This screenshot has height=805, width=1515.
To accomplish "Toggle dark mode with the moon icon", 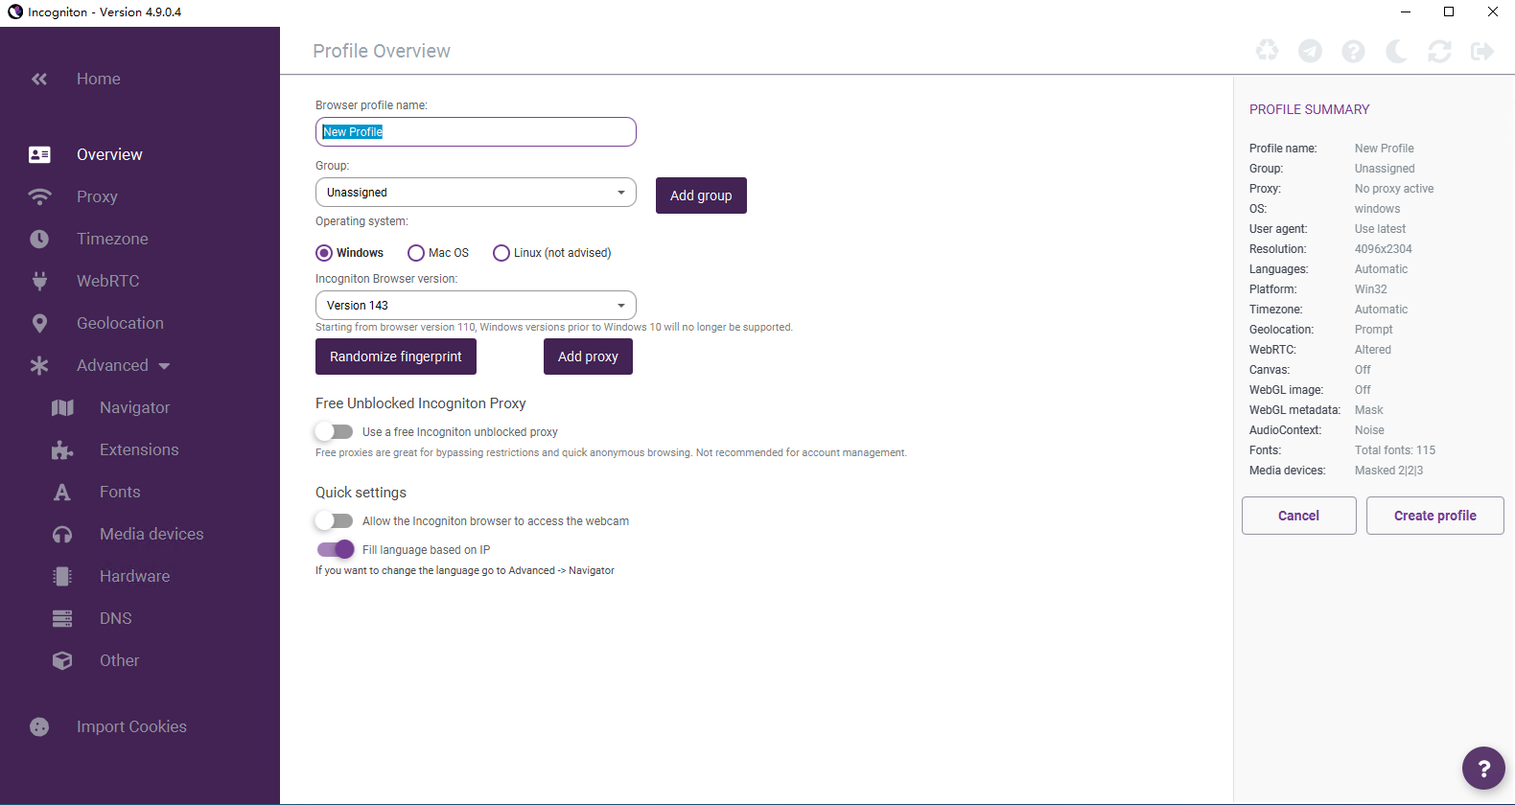I will pyautogui.click(x=1396, y=51).
